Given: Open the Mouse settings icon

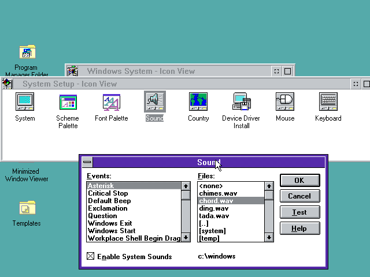Looking at the screenshot, I should (285, 102).
